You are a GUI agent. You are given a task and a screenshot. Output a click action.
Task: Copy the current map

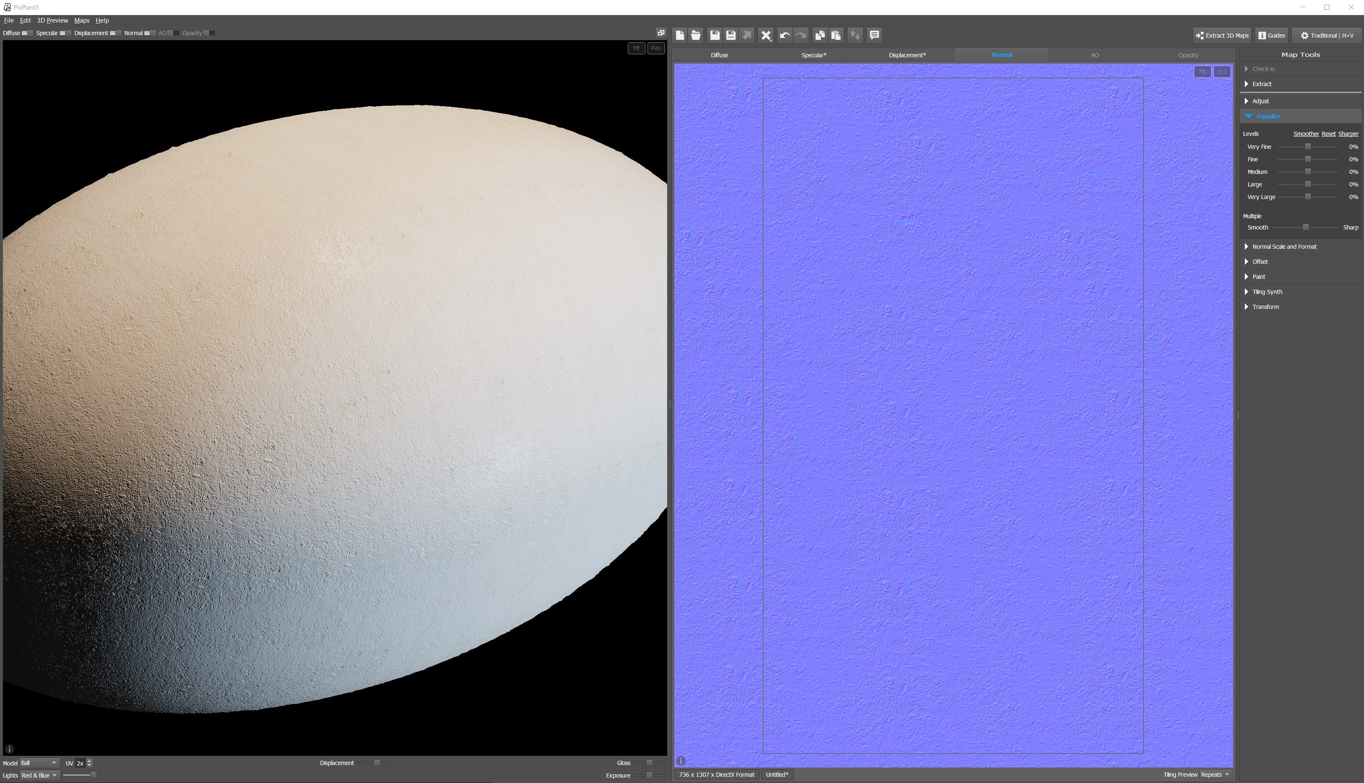[820, 36]
